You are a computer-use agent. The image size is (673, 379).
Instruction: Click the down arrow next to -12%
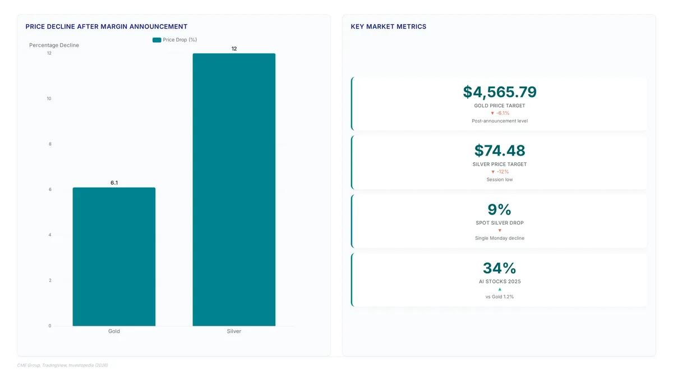(x=493, y=172)
